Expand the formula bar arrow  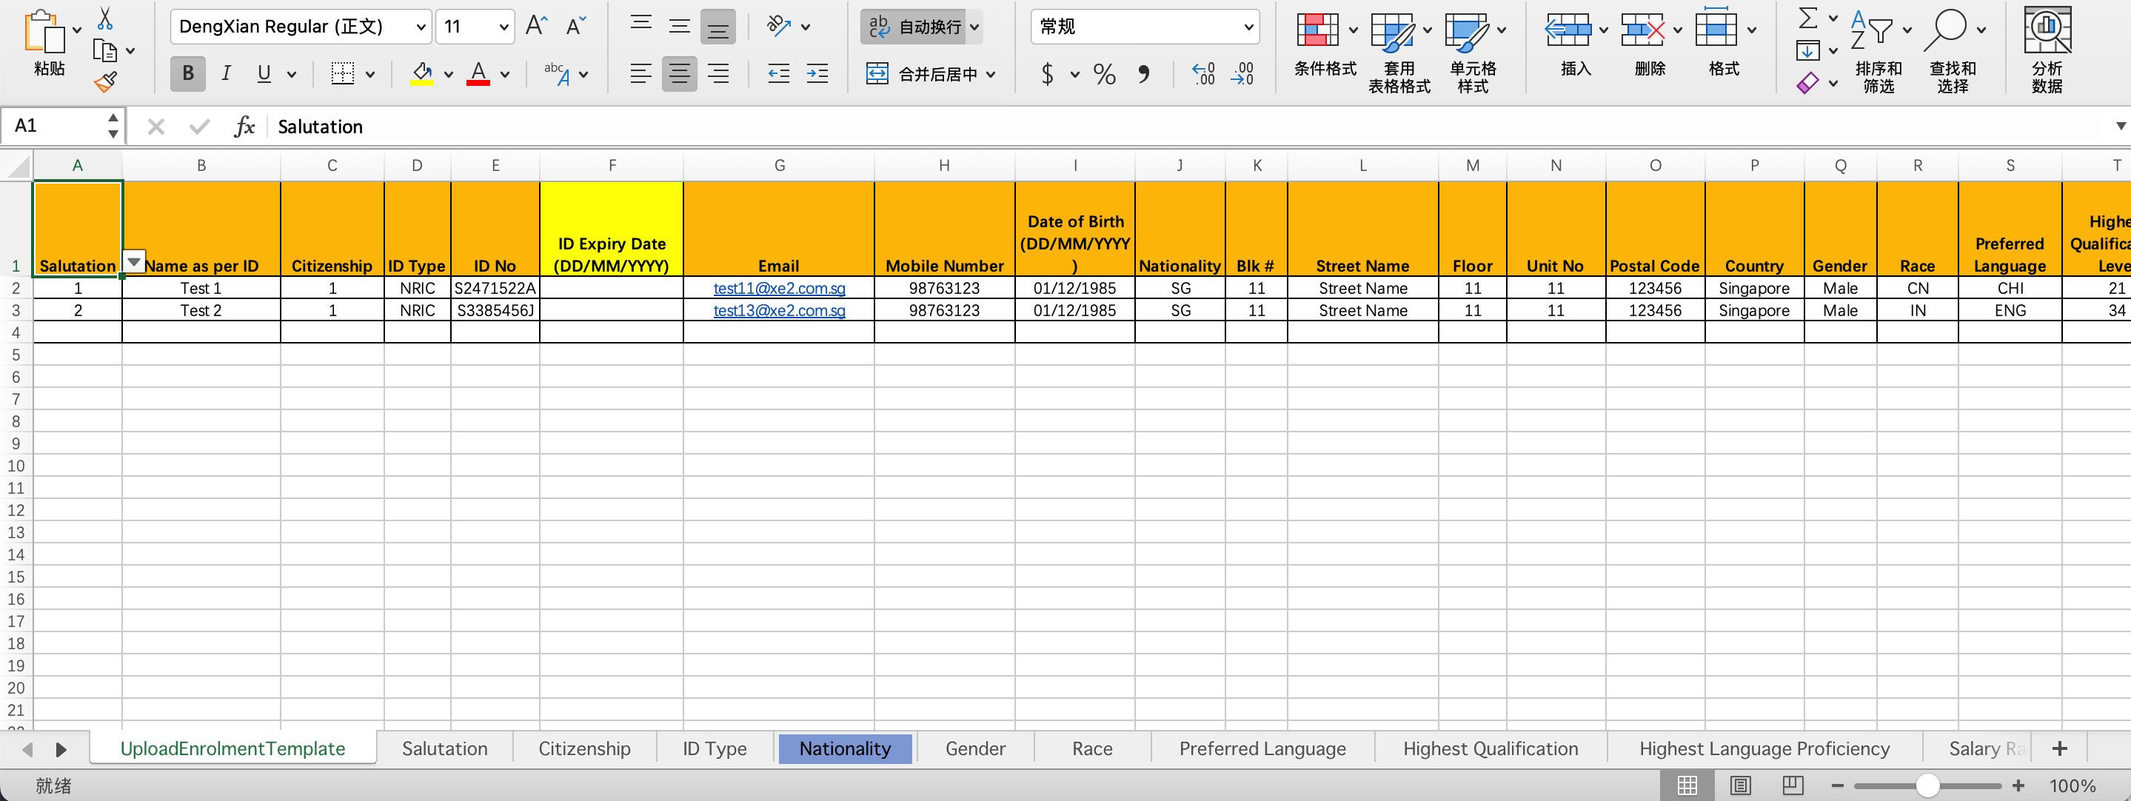click(x=2120, y=127)
